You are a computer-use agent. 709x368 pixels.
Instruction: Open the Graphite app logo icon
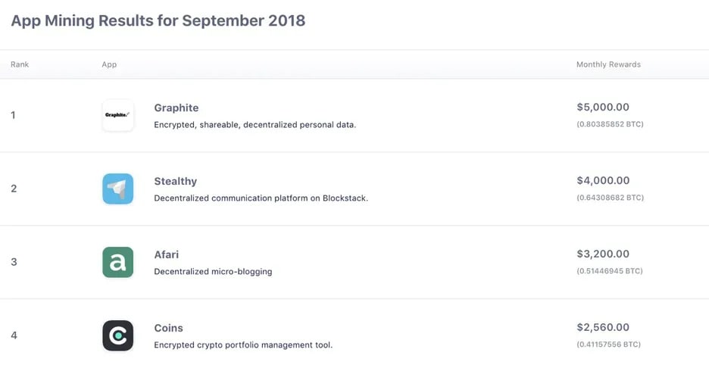118,115
